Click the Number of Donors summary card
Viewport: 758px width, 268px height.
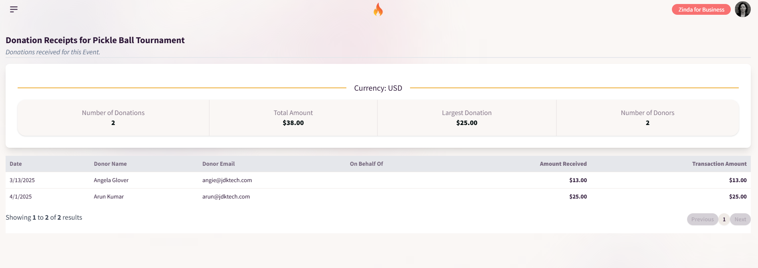pyautogui.click(x=647, y=118)
